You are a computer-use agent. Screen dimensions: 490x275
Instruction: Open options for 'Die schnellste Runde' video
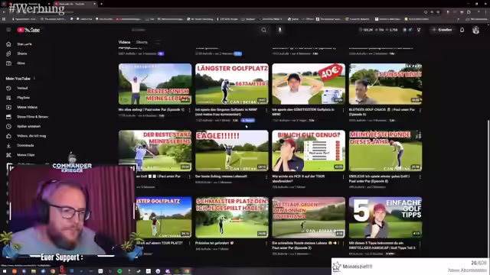pyautogui.click(x=343, y=244)
